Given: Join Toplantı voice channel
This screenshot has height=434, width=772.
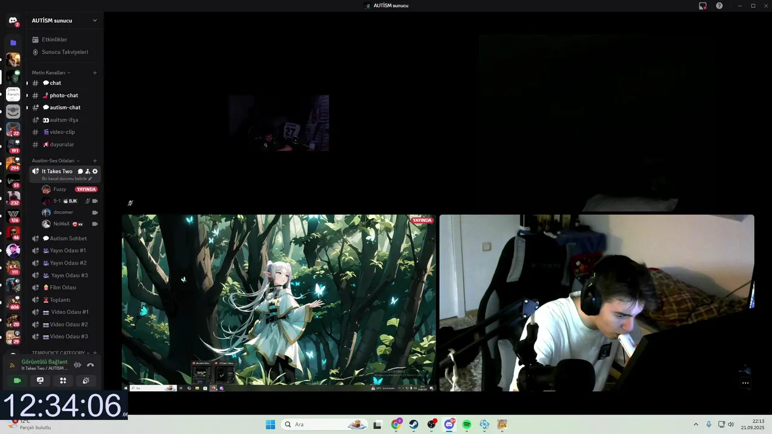Looking at the screenshot, I should tap(65, 300).
